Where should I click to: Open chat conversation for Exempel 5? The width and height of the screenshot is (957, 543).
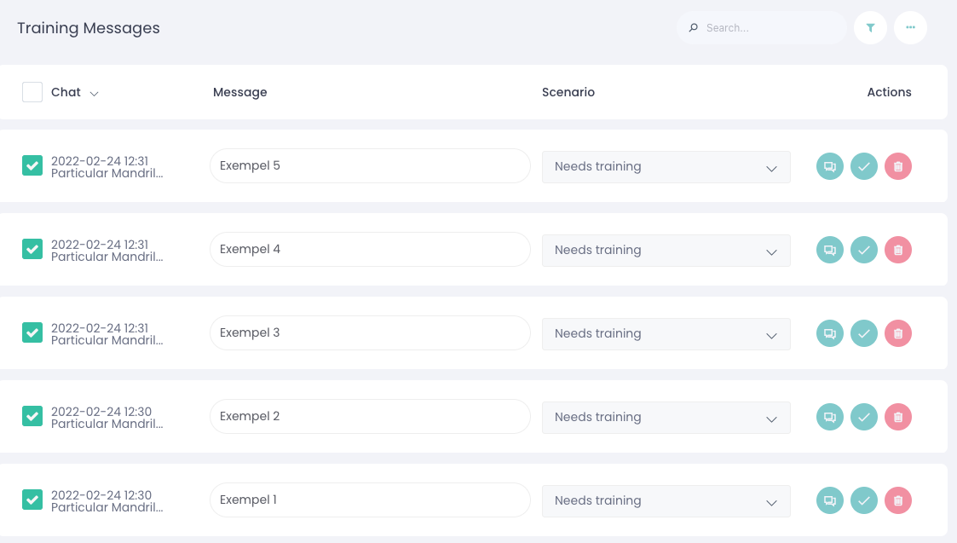pos(830,166)
